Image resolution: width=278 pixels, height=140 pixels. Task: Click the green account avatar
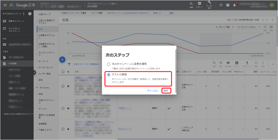pos(272,5)
